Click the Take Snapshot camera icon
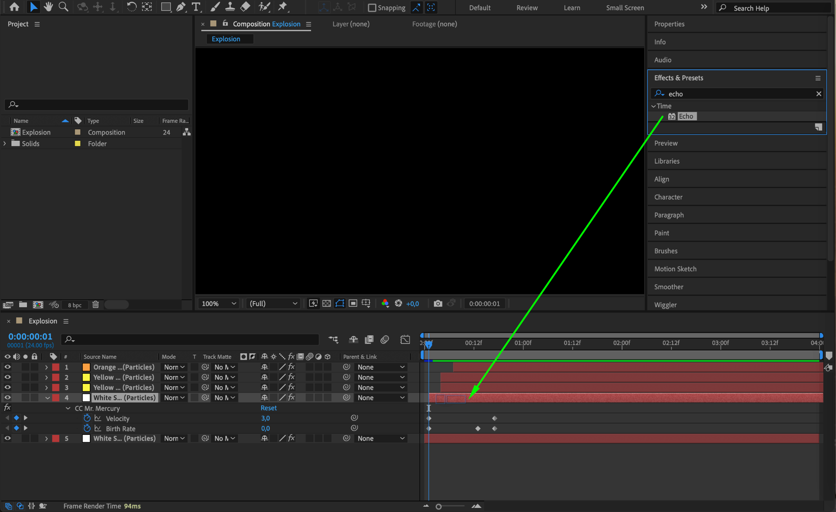 click(x=438, y=304)
